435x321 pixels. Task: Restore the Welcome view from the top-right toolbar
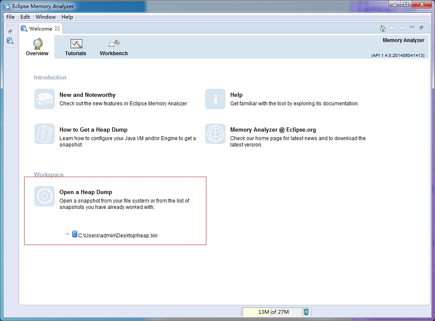[x=421, y=28]
